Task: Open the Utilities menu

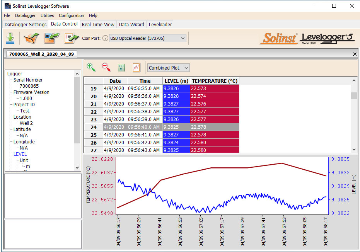Action: click(x=47, y=15)
